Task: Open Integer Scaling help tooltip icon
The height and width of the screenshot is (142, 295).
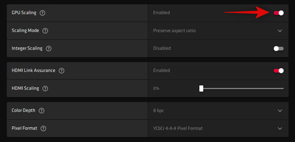Action: 49,49
